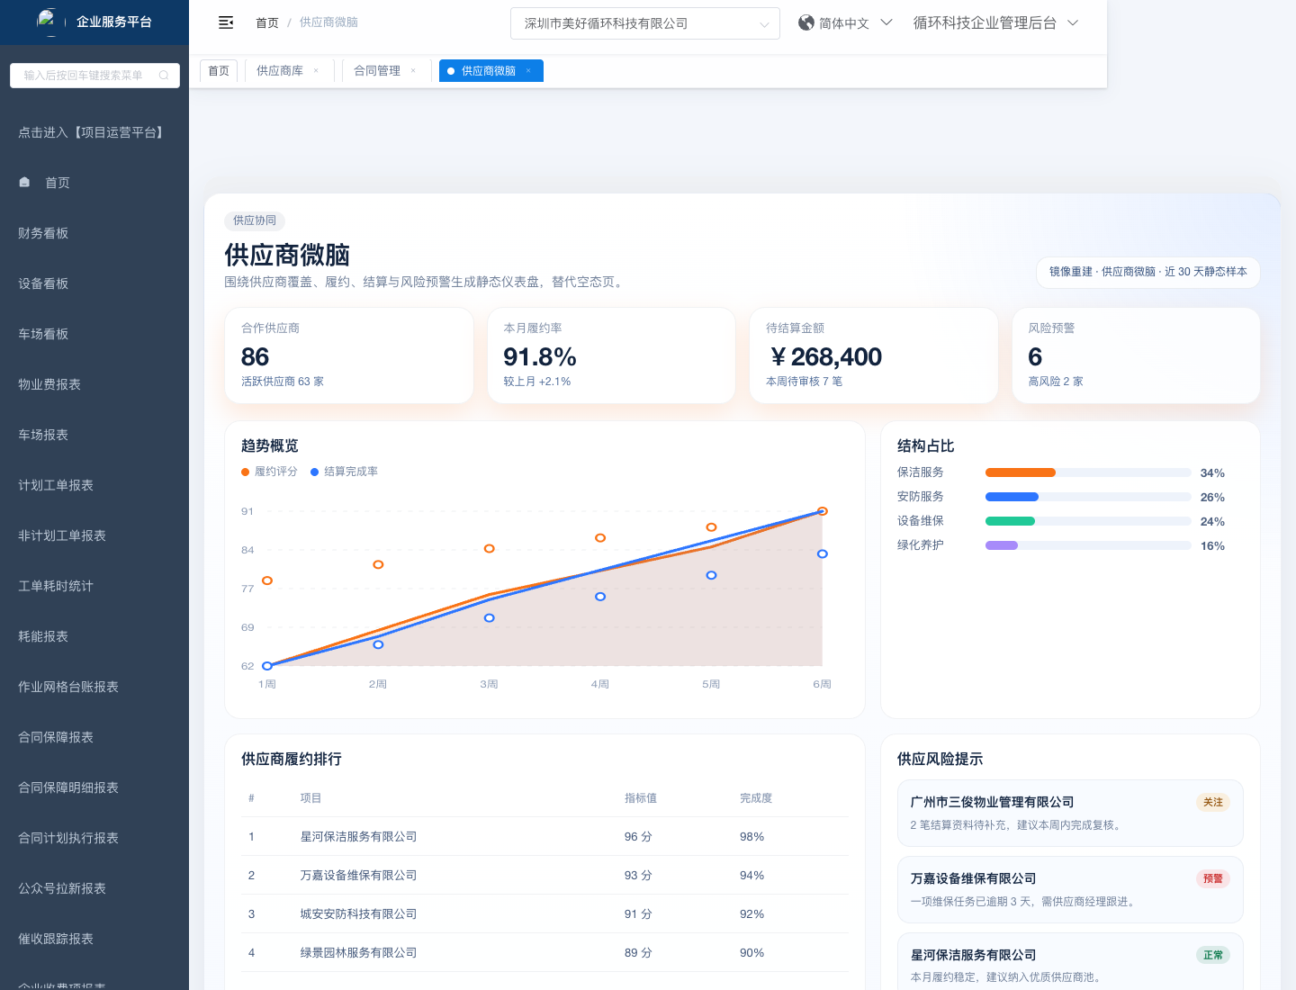This screenshot has height=990, width=1296.
Task: Close the active 供应商微脑 tab
Action: click(x=528, y=71)
